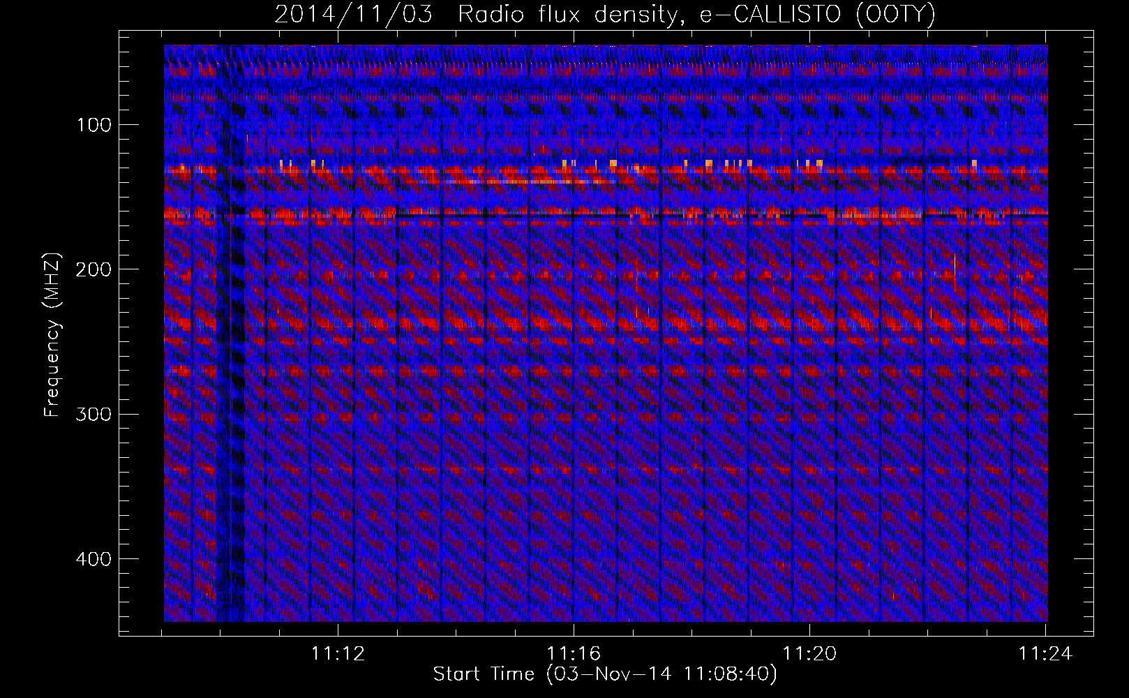This screenshot has width=1129, height=698.
Task: Click the 200 frequency tick label
Action: tap(94, 269)
